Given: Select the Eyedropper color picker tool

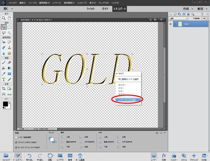Looking at the screenshot, I should pos(4,74).
